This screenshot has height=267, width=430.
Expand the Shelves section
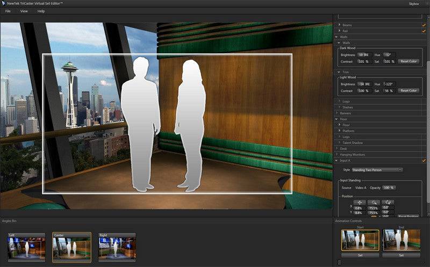[x=340, y=107]
